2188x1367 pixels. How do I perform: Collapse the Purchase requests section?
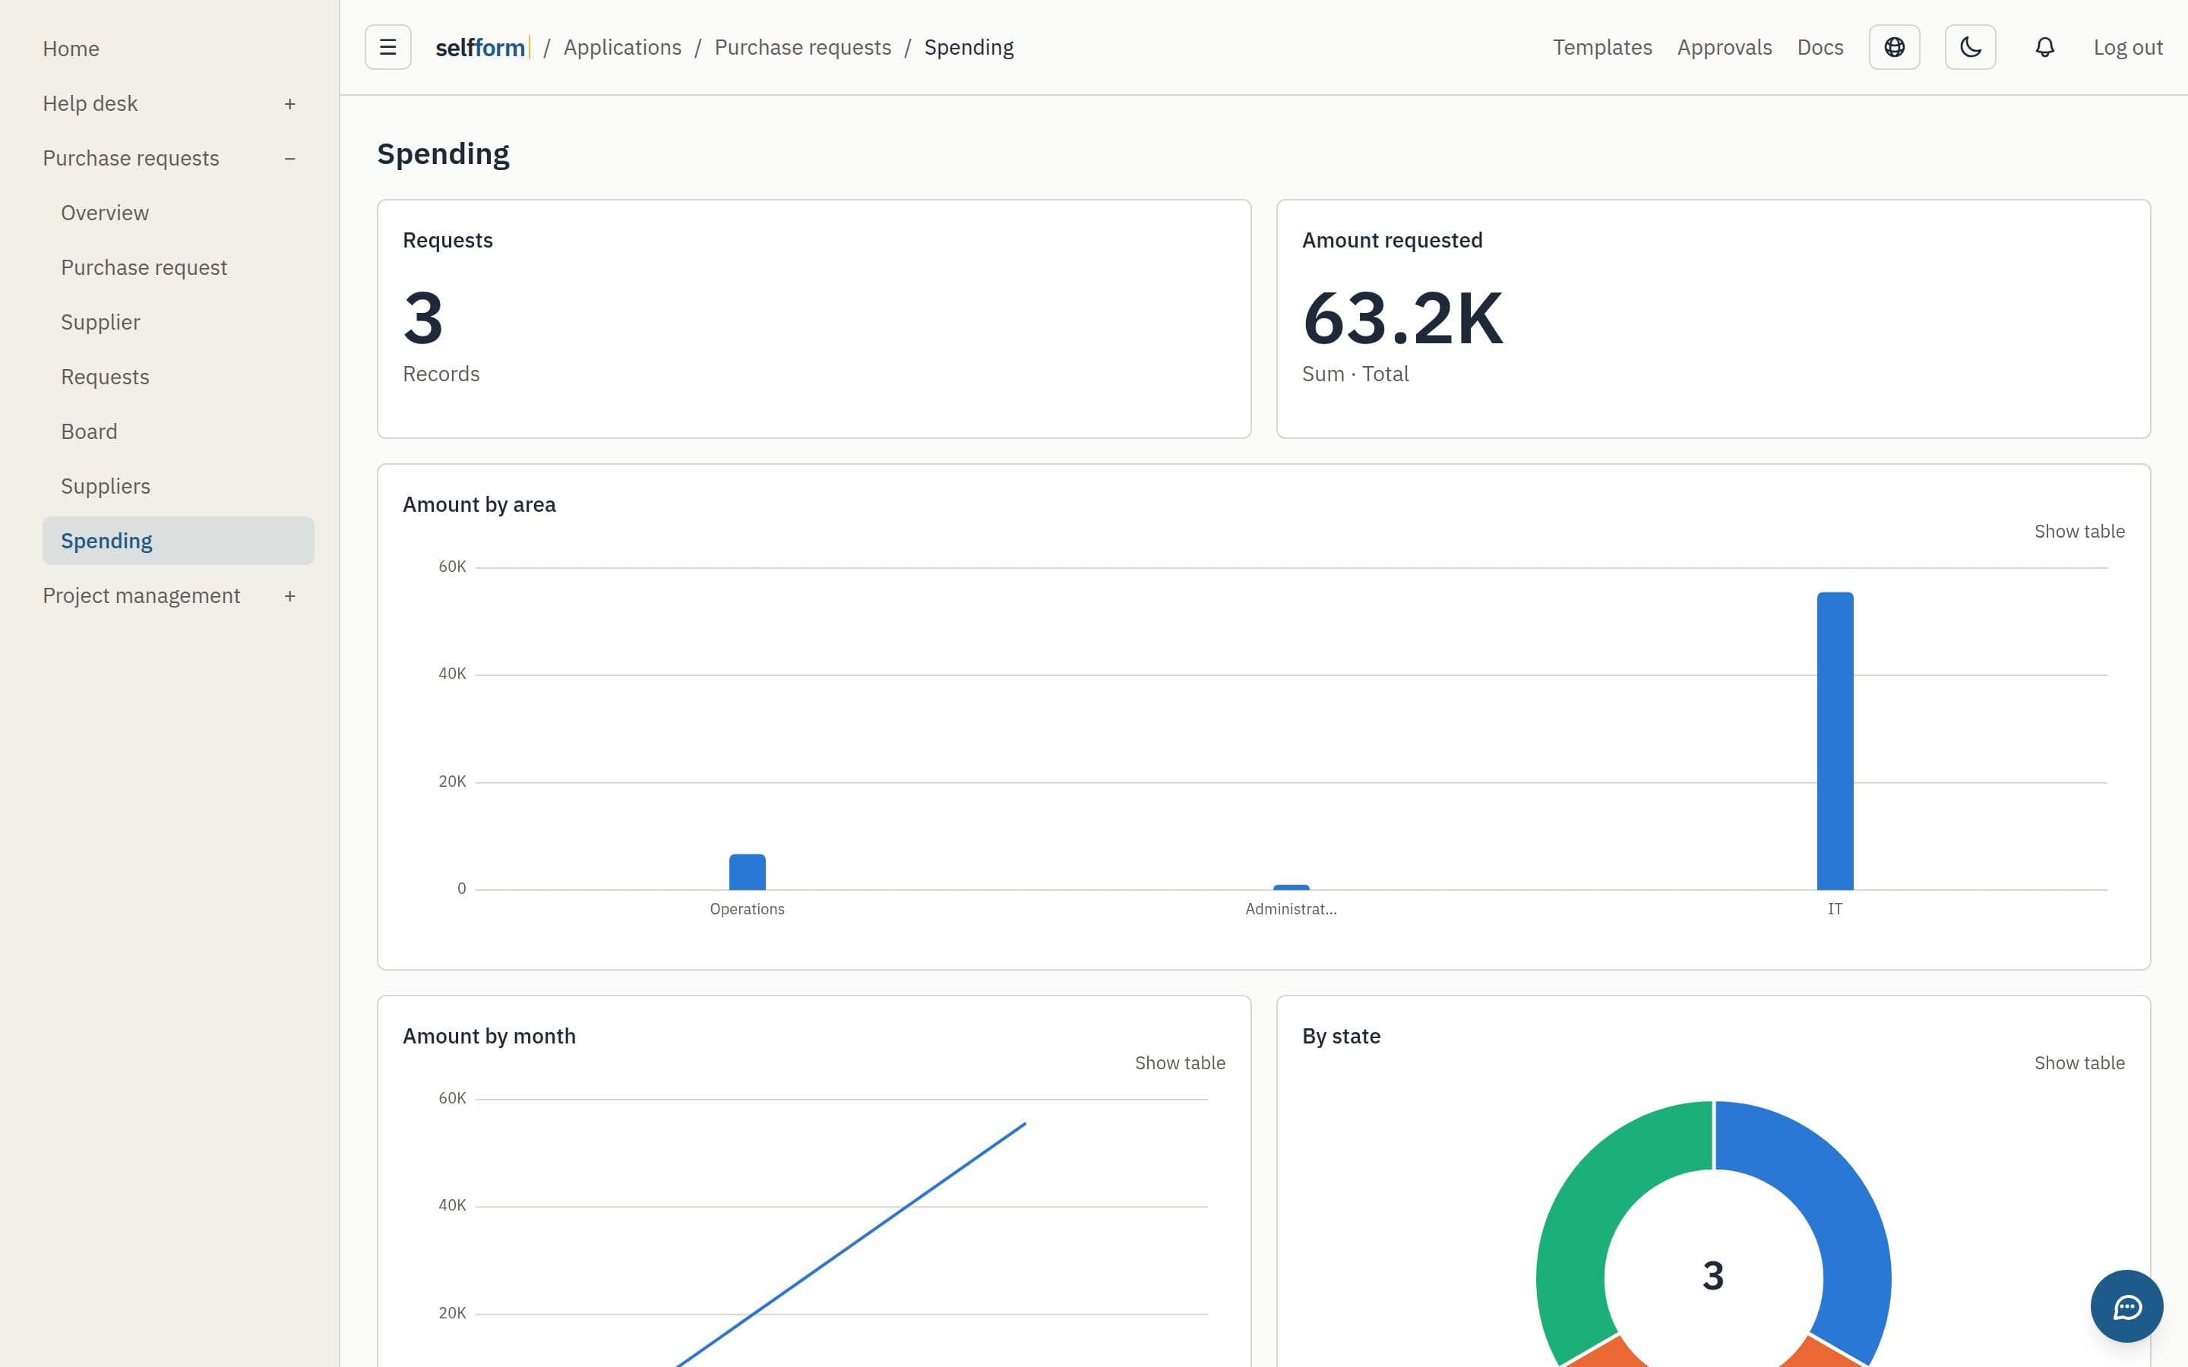tap(289, 158)
